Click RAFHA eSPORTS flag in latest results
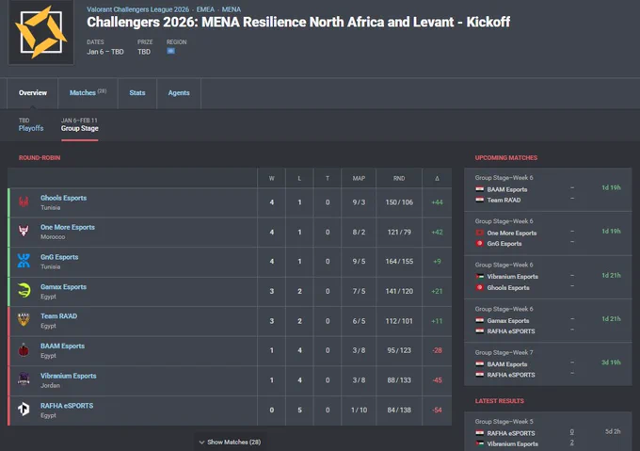640x451 pixels. (x=480, y=433)
